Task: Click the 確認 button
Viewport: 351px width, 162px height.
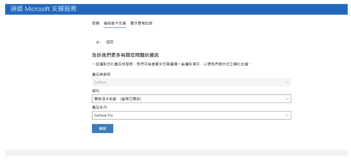Action: pyautogui.click(x=103, y=129)
